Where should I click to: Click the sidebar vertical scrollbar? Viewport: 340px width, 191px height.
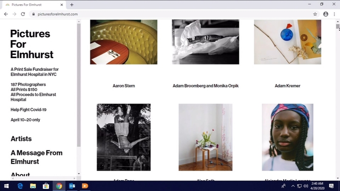79,85
